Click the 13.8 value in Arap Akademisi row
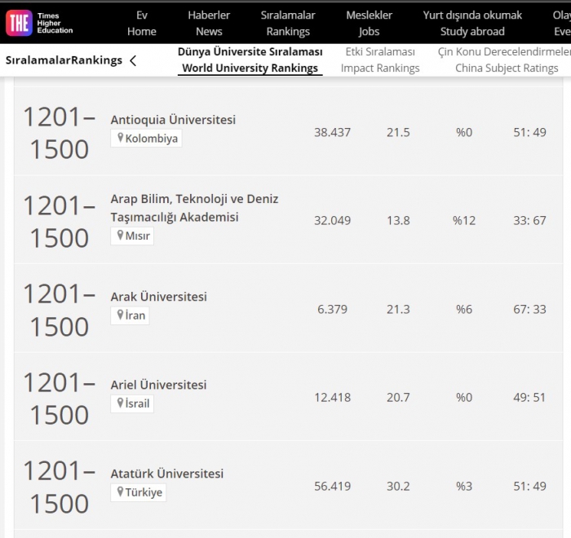Screen dimensions: 571x538 pyautogui.click(x=398, y=220)
